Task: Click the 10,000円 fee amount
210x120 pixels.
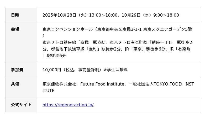Action: (52, 70)
